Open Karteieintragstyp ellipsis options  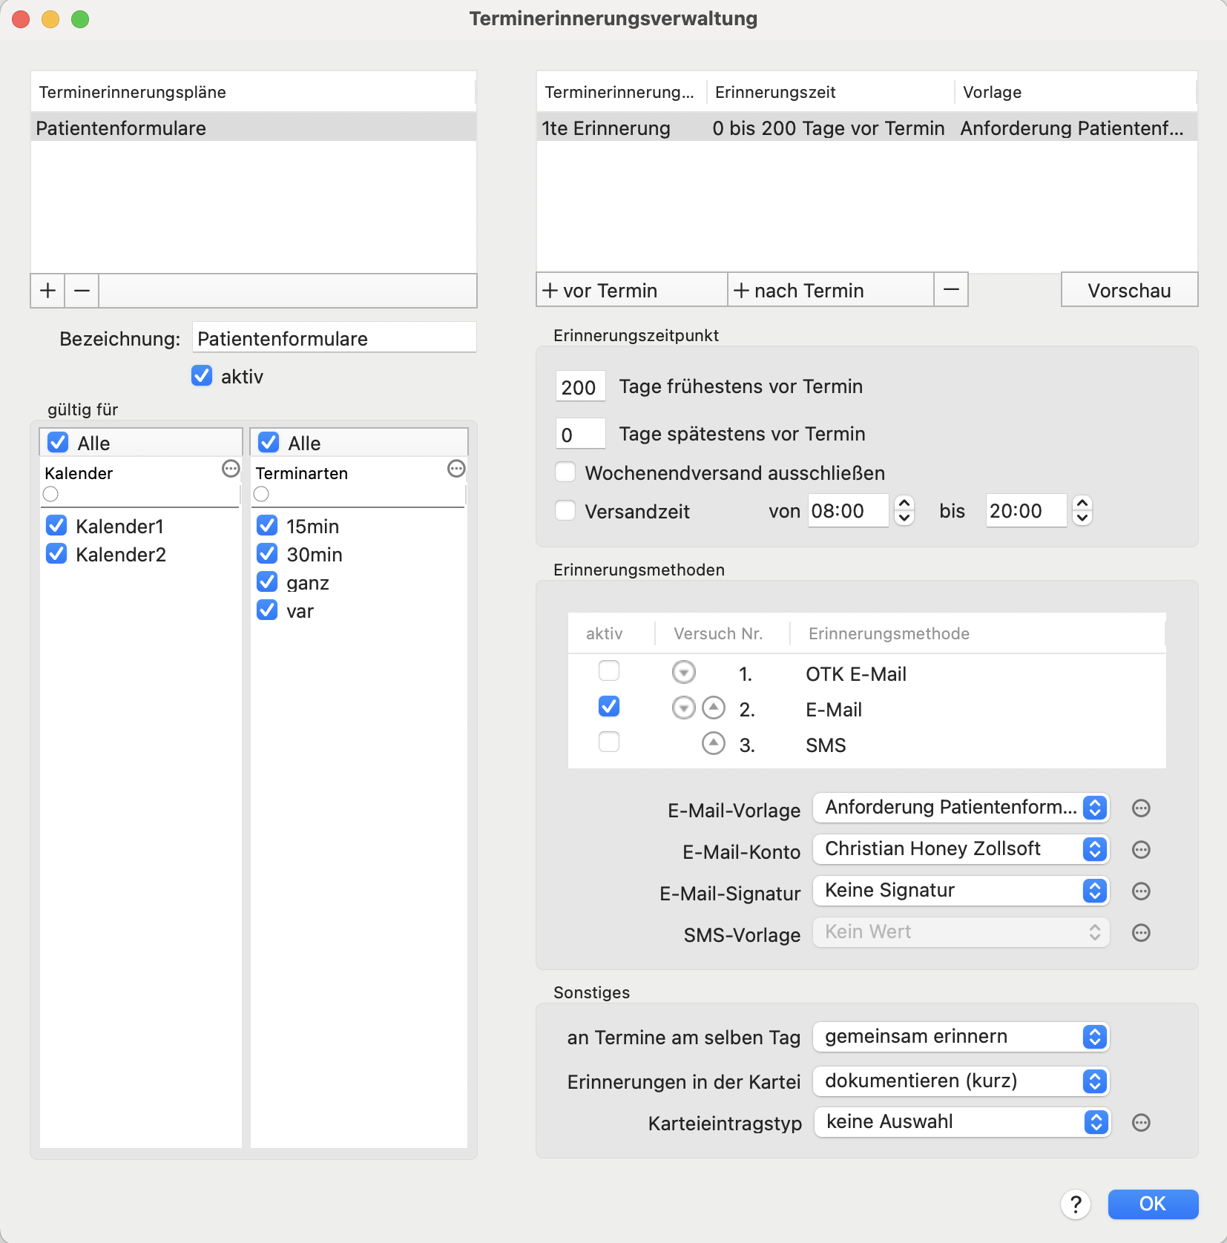pyautogui.click(x=1141, y=1123)
